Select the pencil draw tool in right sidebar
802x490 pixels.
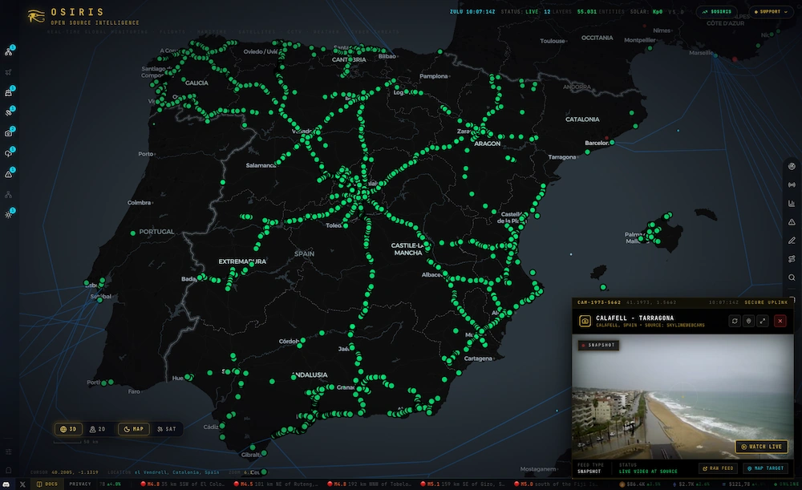click(x=792, y=241)
